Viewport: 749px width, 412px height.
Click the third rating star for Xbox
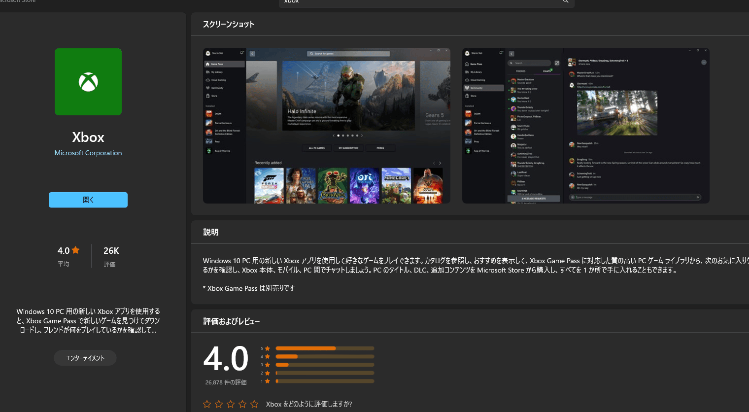click(231, 404)
